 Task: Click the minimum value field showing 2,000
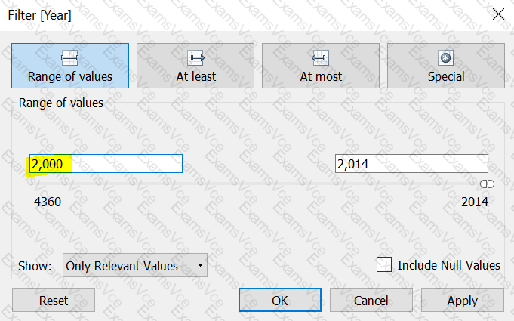point(106,163)
